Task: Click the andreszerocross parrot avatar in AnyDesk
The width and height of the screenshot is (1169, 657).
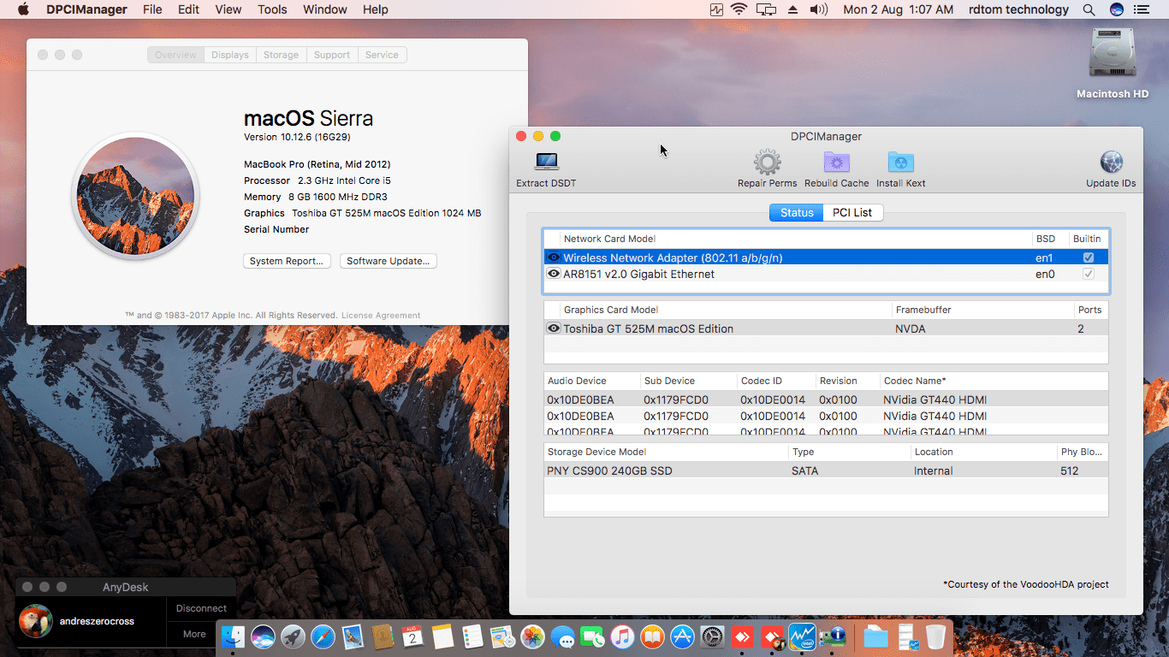Action: [36, 621]
